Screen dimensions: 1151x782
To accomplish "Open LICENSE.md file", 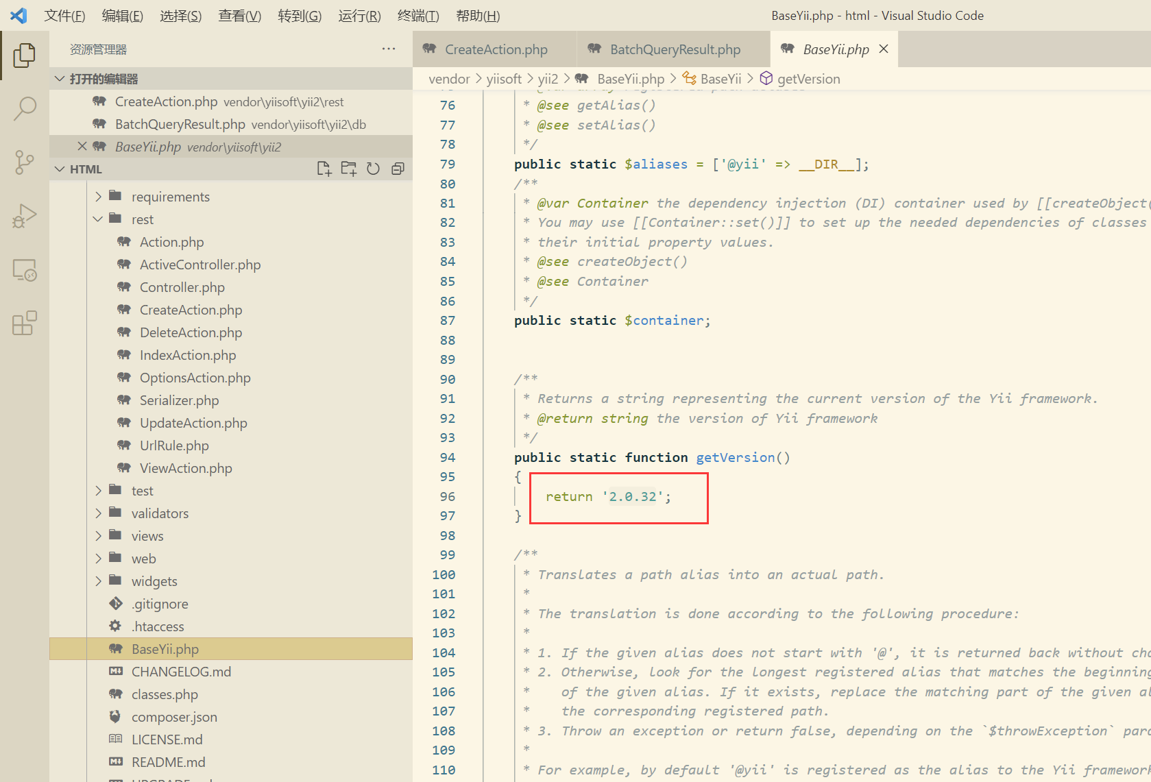I will [167, 740].
